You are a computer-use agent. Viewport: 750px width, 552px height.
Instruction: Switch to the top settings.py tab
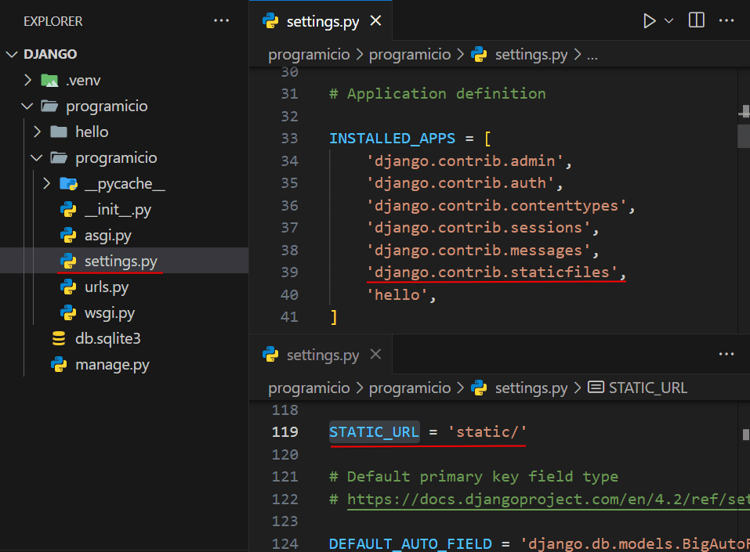322,21
